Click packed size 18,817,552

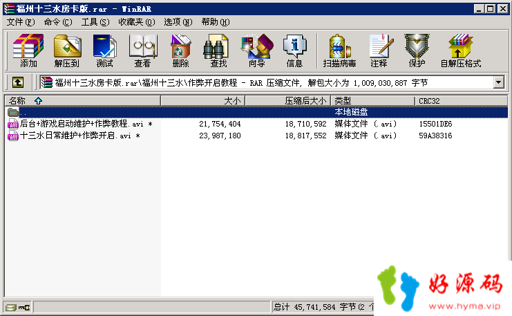pyautogui.click(x=305, y=136)
